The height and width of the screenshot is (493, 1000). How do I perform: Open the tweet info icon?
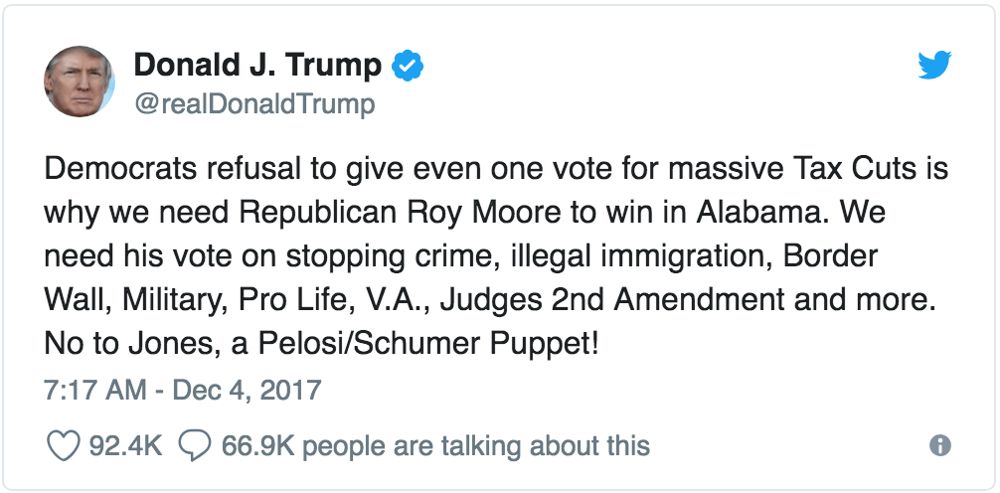[939, 446]
